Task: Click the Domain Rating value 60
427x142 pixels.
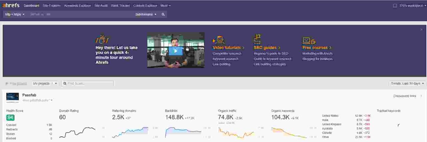Action: click(x=62, y=117)
